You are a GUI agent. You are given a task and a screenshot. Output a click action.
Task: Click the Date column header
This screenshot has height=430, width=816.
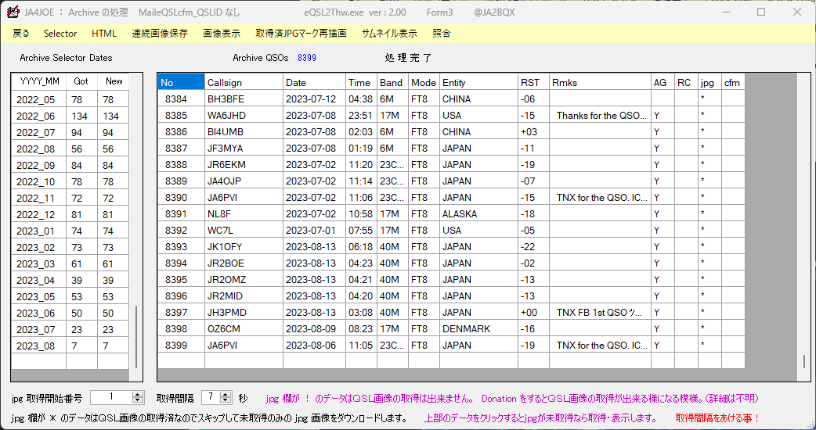314,82
